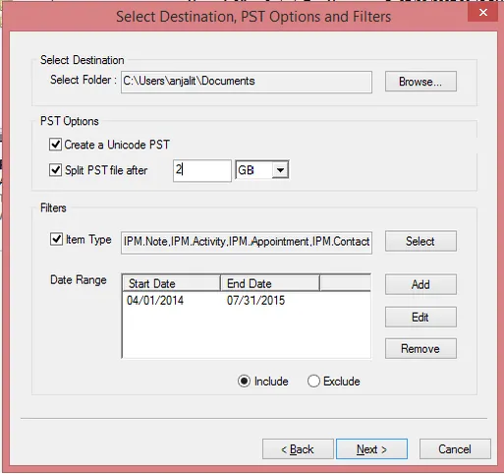This screenshot has height=474, width=504.
Task: Choose the Exclude radio option
Action: (x=313, y=382)
